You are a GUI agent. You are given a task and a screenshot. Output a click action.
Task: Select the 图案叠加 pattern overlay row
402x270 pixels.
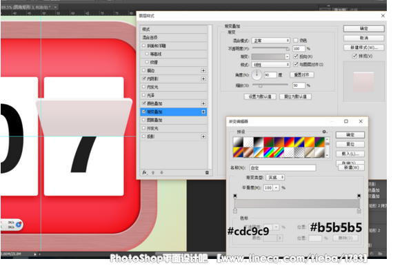coord(174,120)
